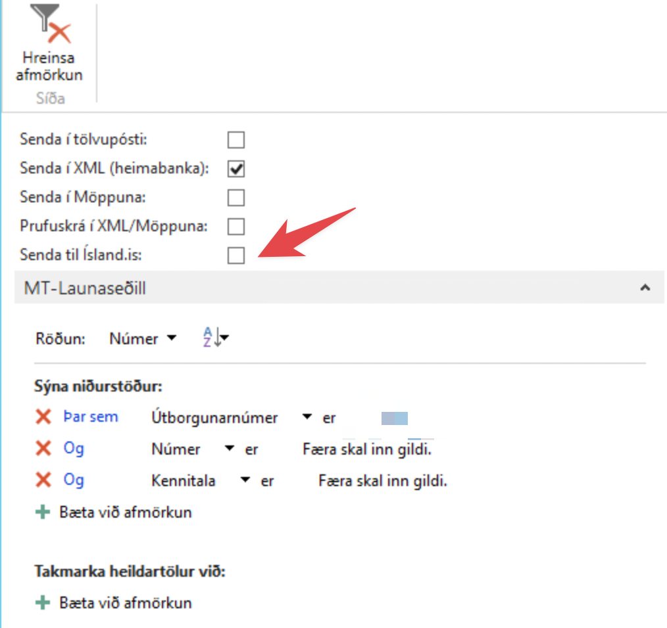667x628 pixels.
Task: Enable the Senda í tölvupósti checkbox
Action: click(235, 140)
